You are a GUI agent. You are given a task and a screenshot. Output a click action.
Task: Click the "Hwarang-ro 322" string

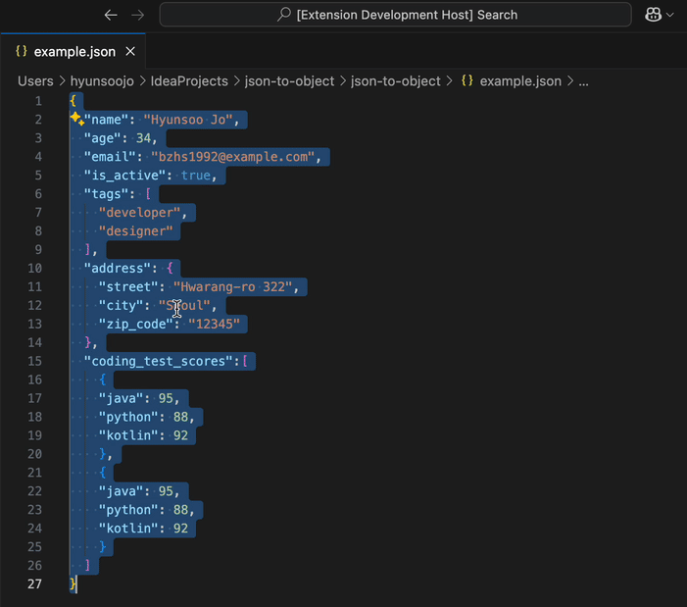tap(232, 286)
